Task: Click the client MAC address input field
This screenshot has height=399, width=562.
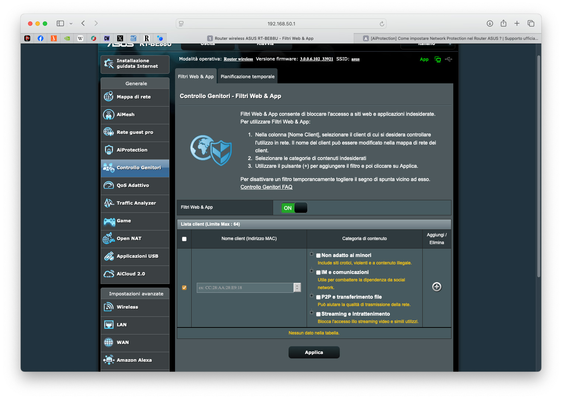Action: [245, 288]
